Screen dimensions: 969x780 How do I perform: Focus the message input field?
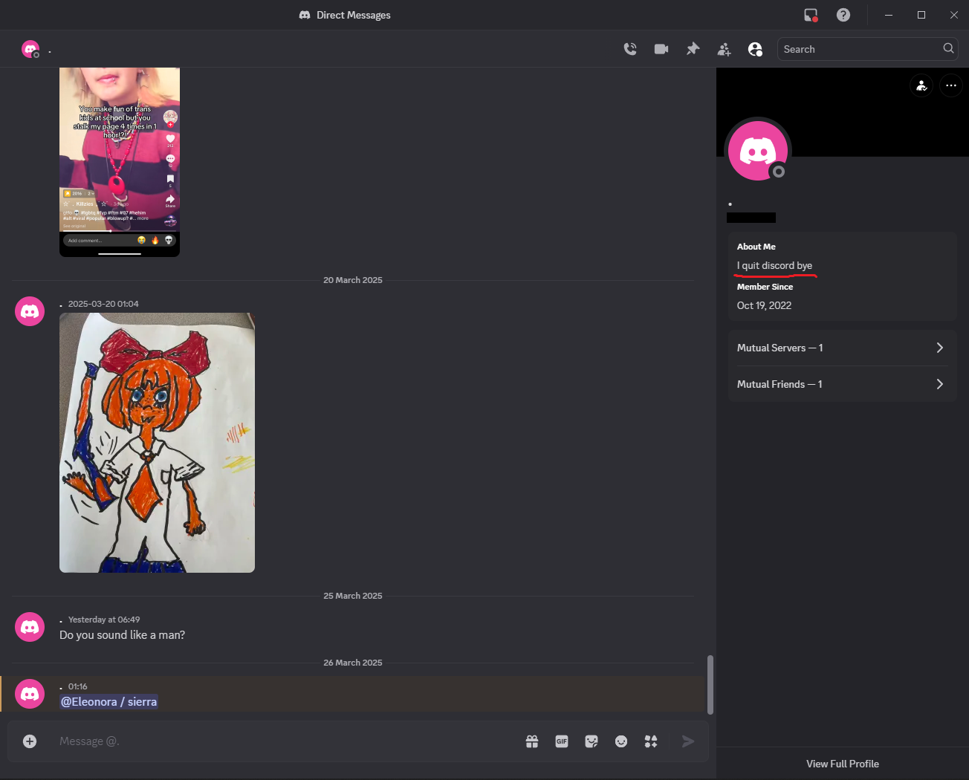tap(282, 741)
